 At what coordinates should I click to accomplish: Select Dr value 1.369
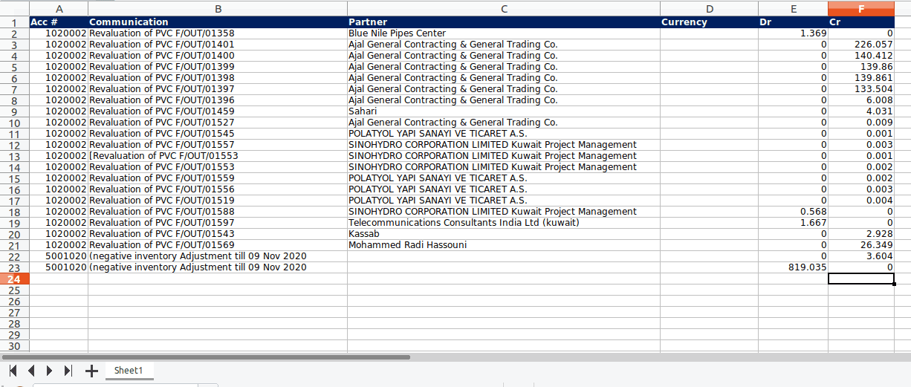(793, 33)
